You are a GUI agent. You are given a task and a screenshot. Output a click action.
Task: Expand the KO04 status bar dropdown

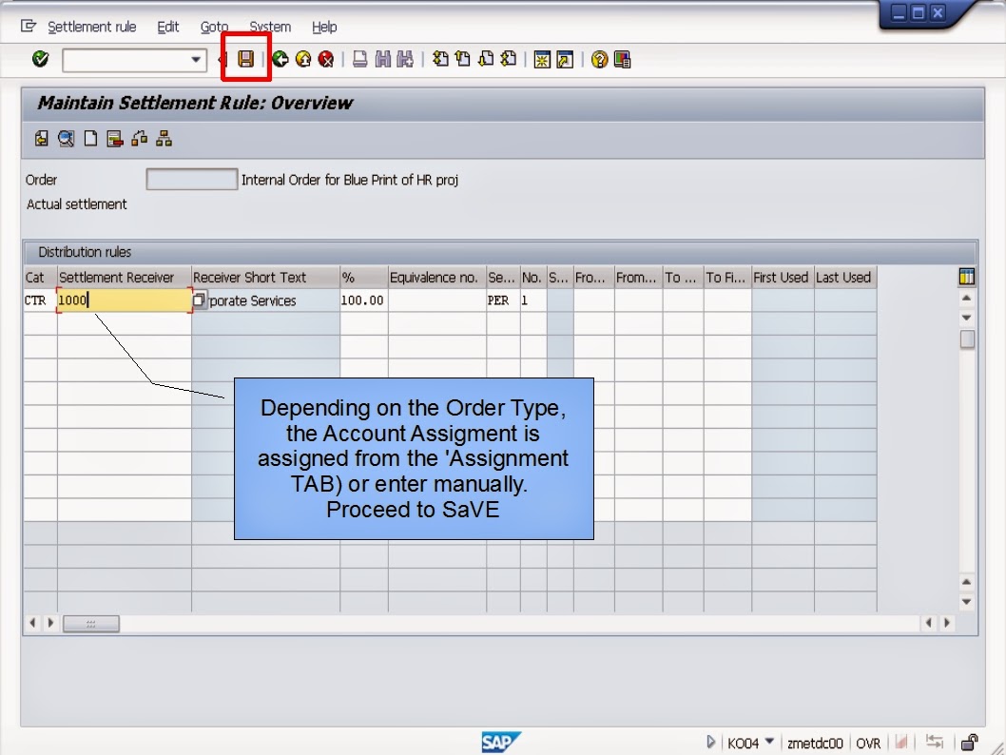[769, 744]
